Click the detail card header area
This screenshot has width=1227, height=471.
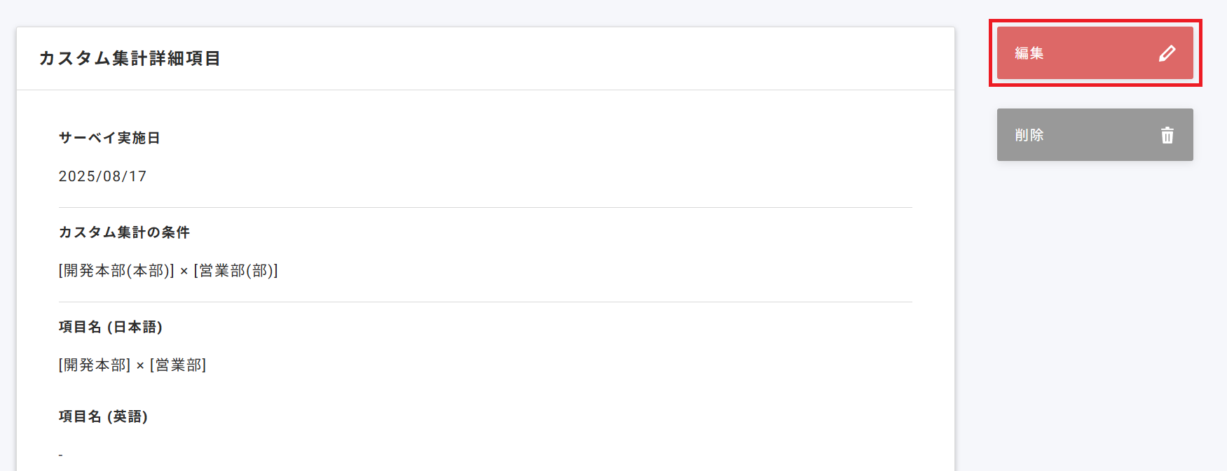point(486,58)
